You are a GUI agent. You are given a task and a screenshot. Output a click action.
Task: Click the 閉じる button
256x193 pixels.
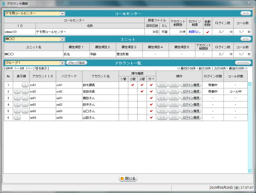(128, 178)
